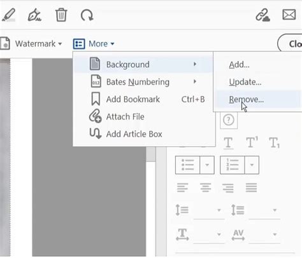Open the horizontal scaling dropdown
The height and width of the screenshot is (258, 302).
pos(219,234)
